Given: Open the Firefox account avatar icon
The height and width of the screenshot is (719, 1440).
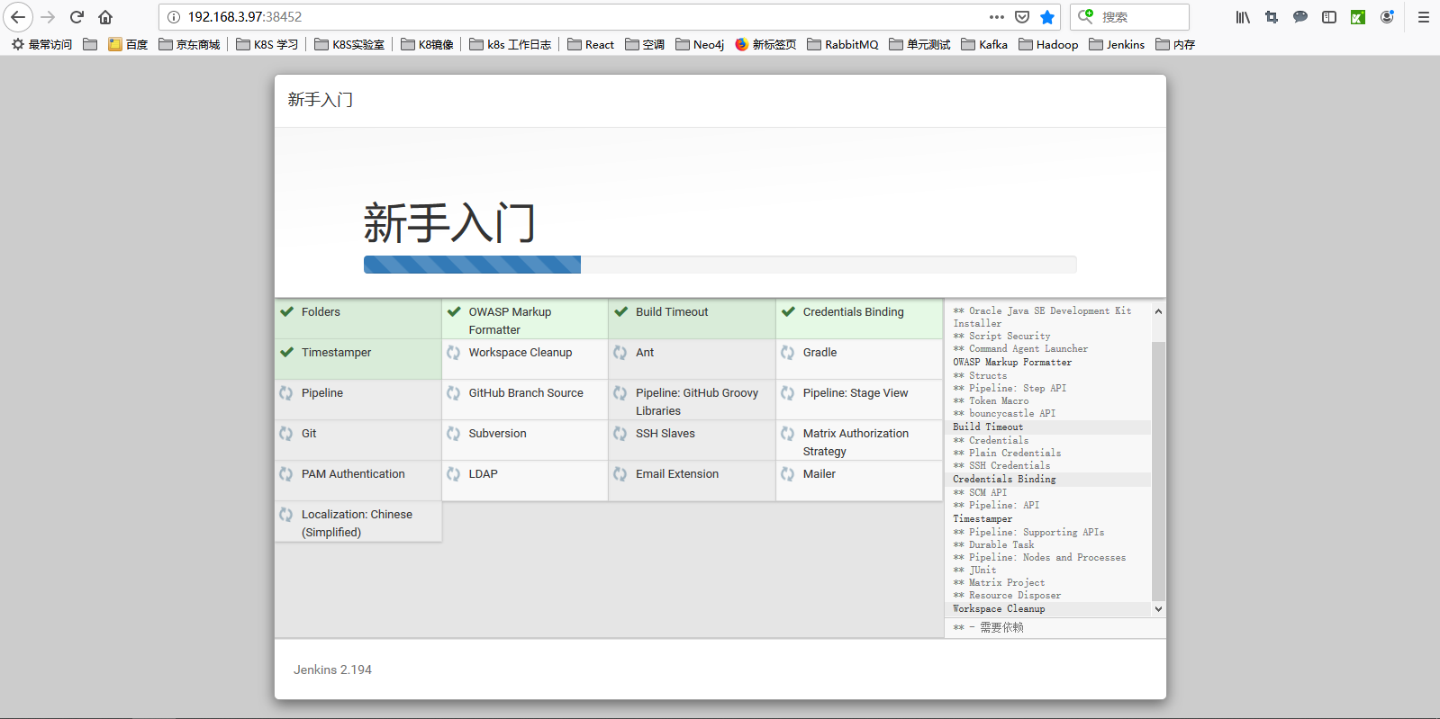Looking at the screenshot, I should tap(1387, 17).
